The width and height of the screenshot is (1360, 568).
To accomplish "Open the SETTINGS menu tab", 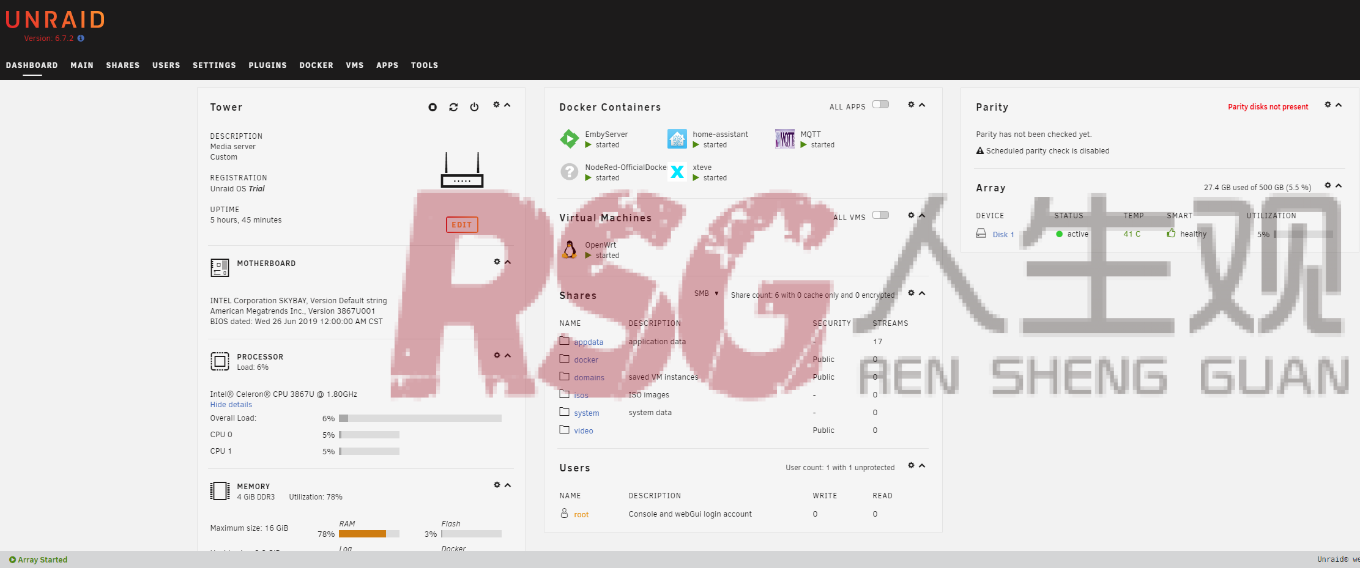I will point(214,65).
